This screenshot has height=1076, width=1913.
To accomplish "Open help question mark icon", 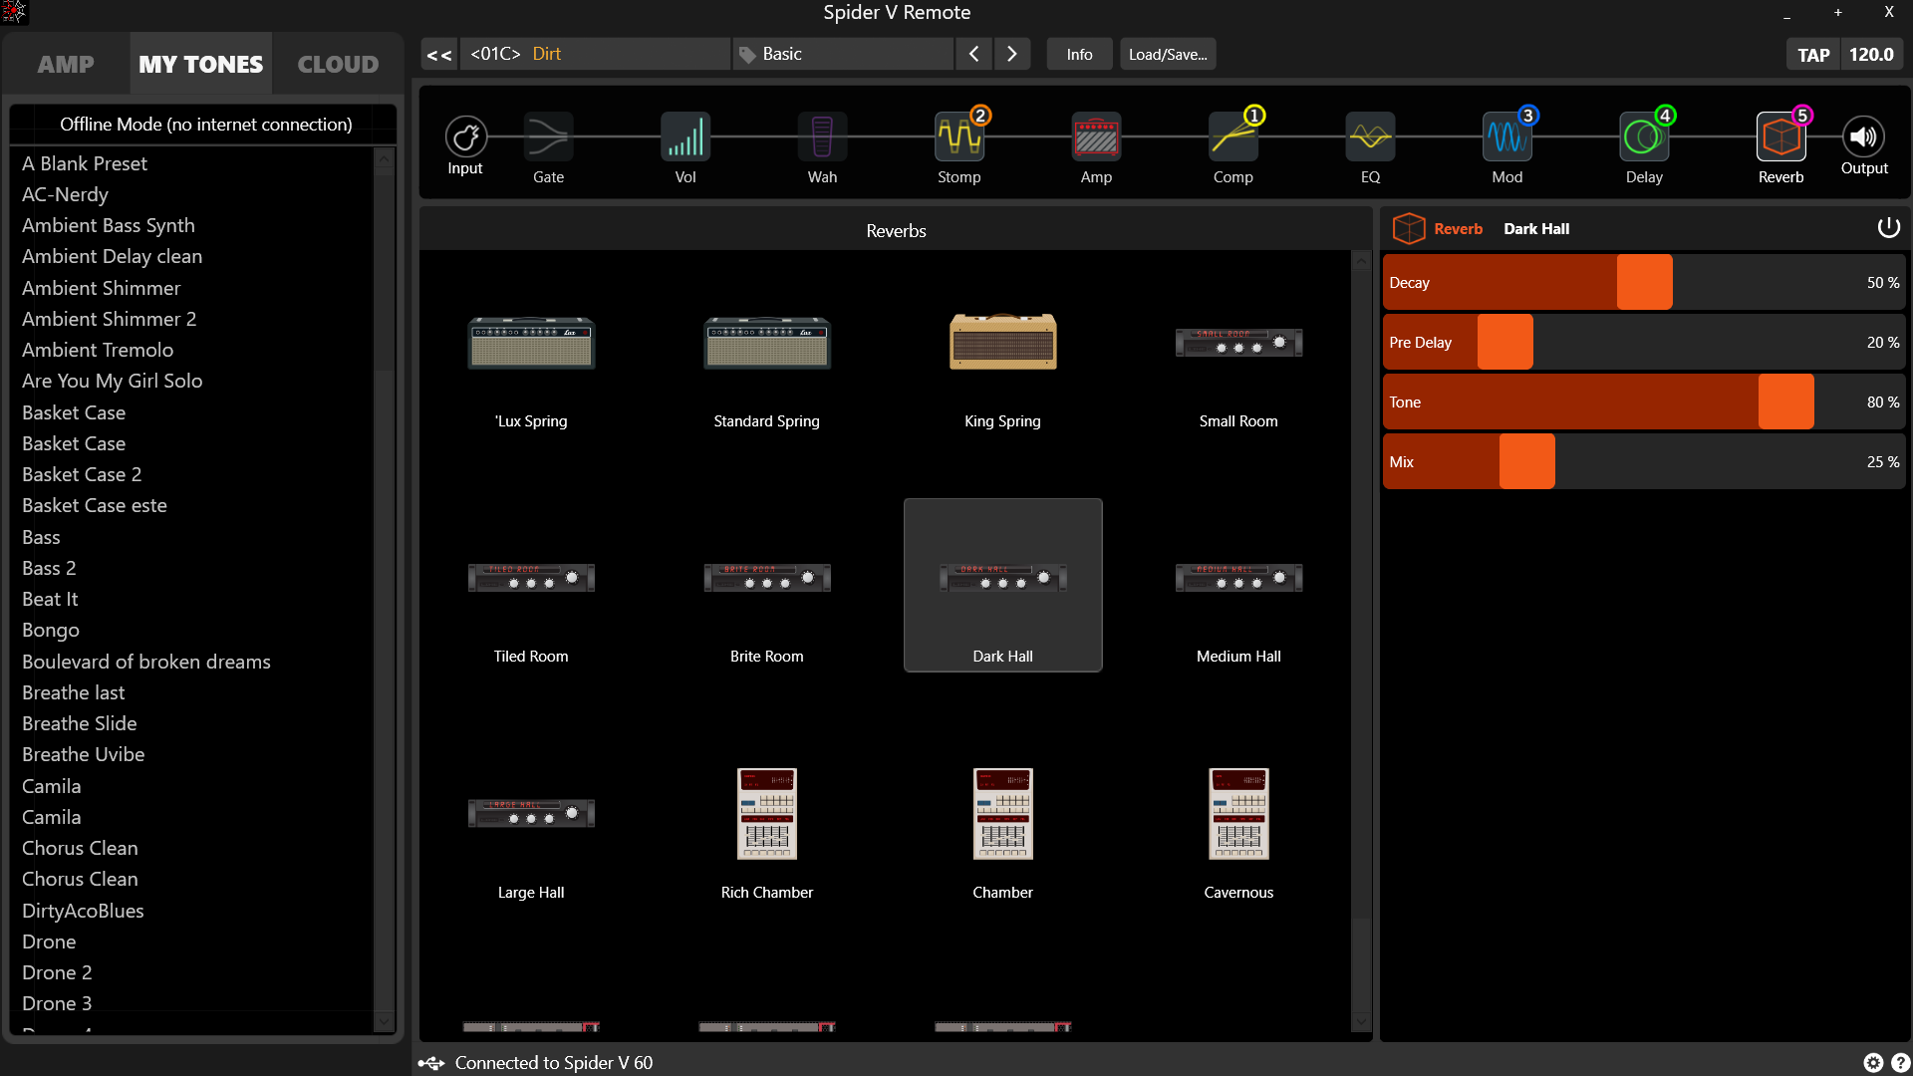I will (x=1900, y=1063).
